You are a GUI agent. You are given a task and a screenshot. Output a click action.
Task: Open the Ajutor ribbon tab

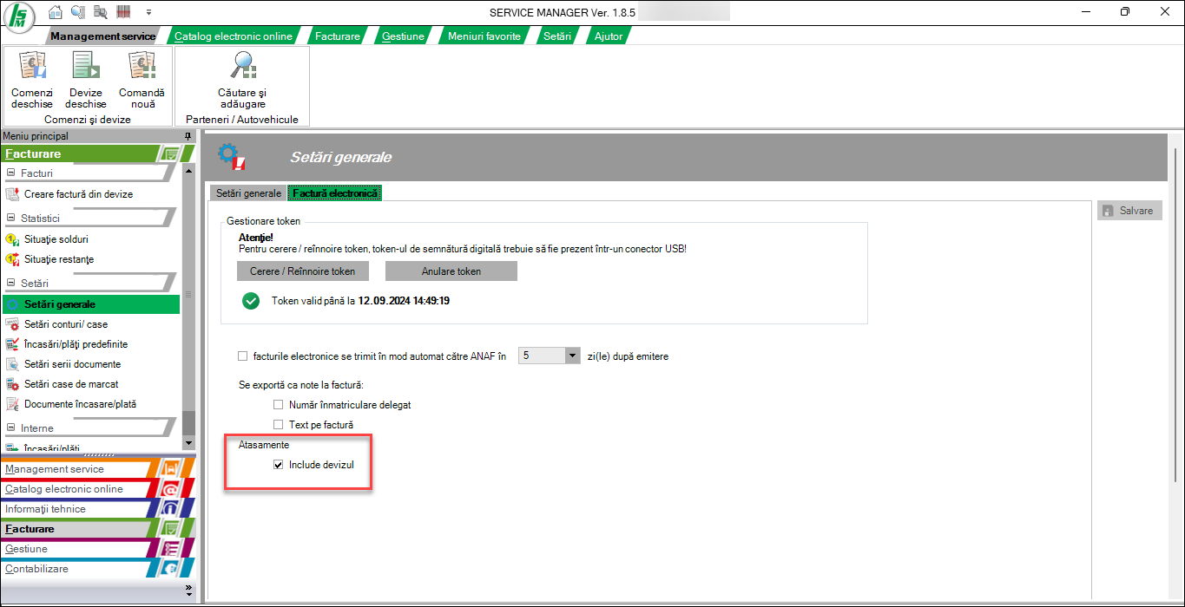point(609,36)
